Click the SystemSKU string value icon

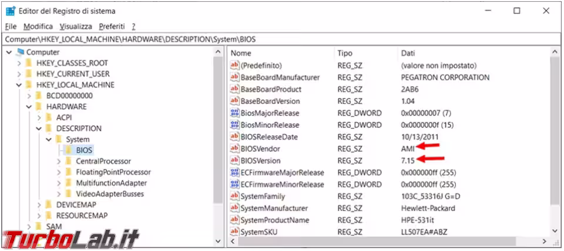click(235, 232)
